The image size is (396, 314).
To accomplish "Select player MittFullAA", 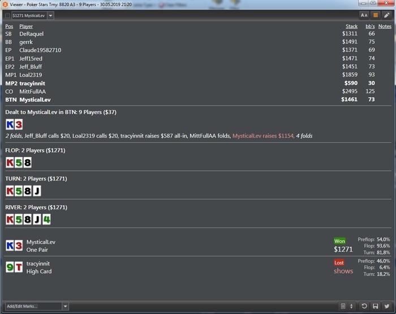I will click(x=32, y=92).
